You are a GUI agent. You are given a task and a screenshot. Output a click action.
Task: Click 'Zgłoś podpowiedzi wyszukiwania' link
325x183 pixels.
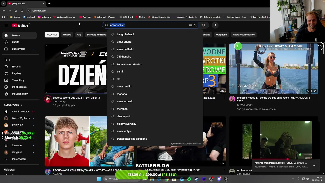(x=186, y=144)
